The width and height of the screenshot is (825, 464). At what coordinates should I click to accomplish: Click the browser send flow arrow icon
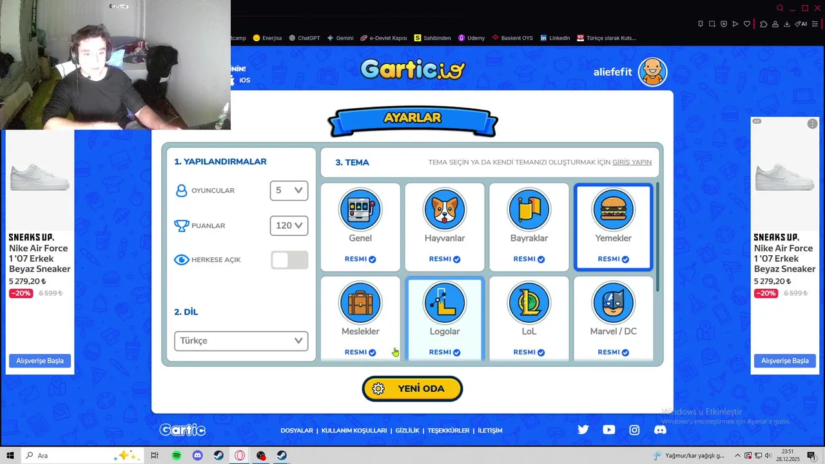pos(735,24)
